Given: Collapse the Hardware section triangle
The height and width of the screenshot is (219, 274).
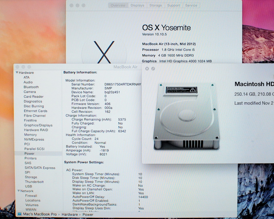Looking at the screenshot, I should pos(17,73).
